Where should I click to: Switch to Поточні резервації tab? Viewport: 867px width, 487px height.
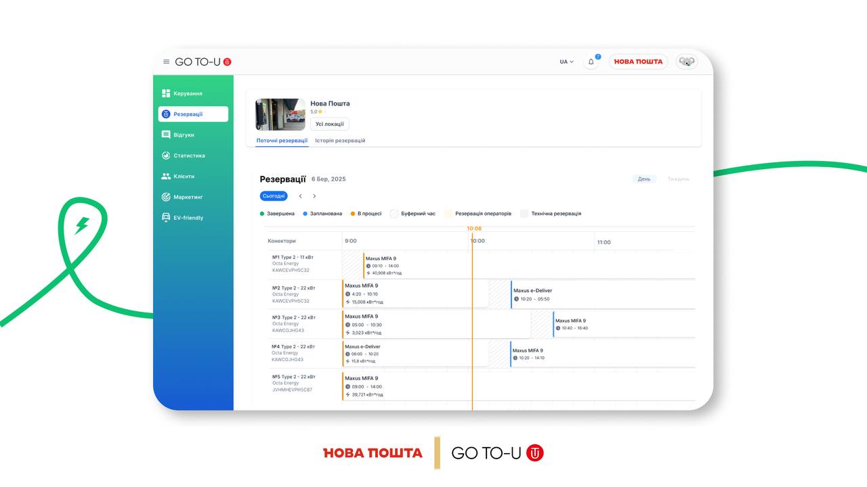tap(282, 141)
